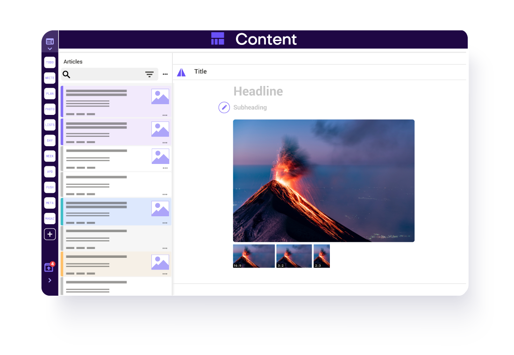Image resolution: width=514 pixels, height=355 pixels.
Task: Switch to the PLAN view icon
Action: click(50, 93)
